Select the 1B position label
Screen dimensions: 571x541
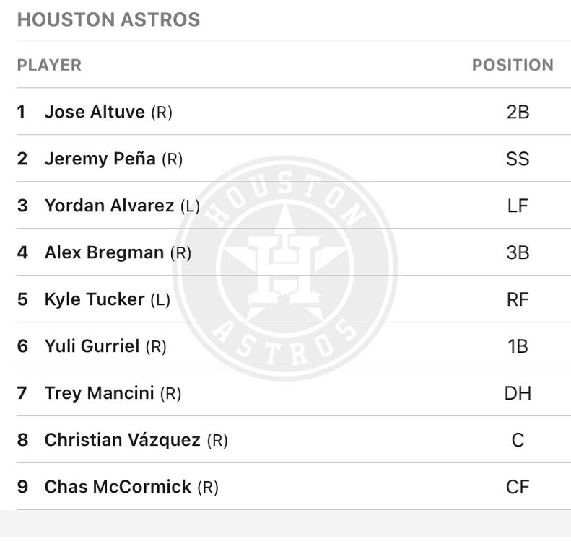click(518, 347)
